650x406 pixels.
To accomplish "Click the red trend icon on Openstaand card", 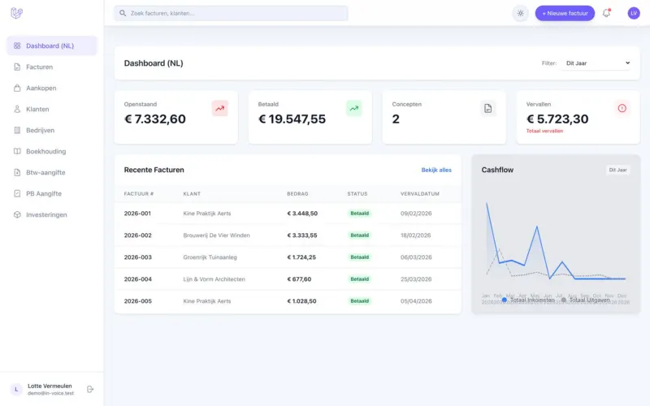I will 219,108.
